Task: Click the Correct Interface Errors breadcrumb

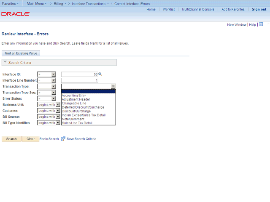Action: point(132,4)
